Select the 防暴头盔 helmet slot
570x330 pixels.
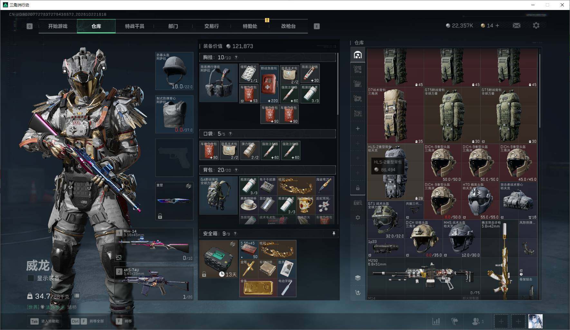[174, 71]
